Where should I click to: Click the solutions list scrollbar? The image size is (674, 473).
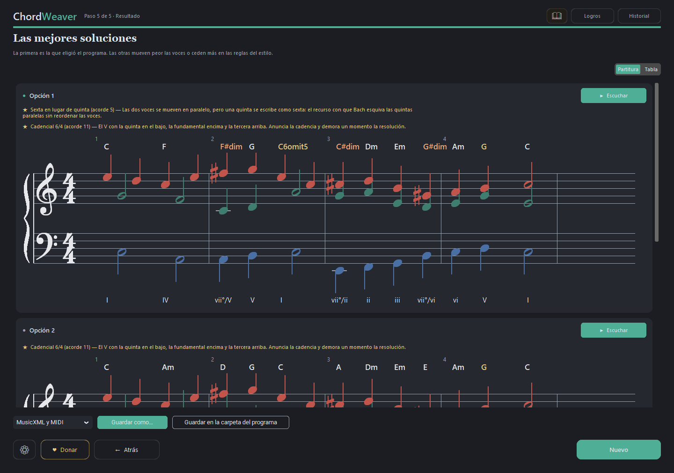[657, 162]
